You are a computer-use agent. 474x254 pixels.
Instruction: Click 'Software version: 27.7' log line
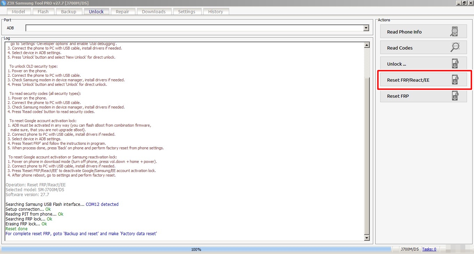27,195
